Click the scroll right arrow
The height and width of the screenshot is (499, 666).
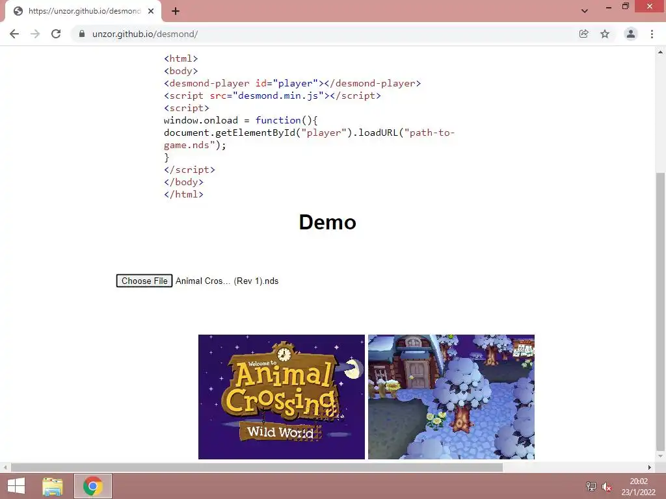point(650,467)
